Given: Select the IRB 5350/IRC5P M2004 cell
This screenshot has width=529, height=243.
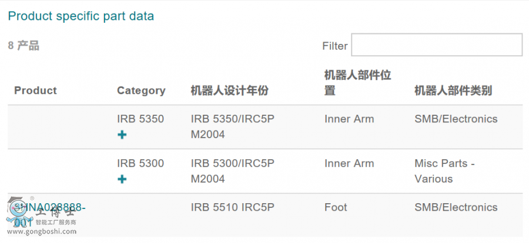Looking at the screenshot, I should [232, 126].
